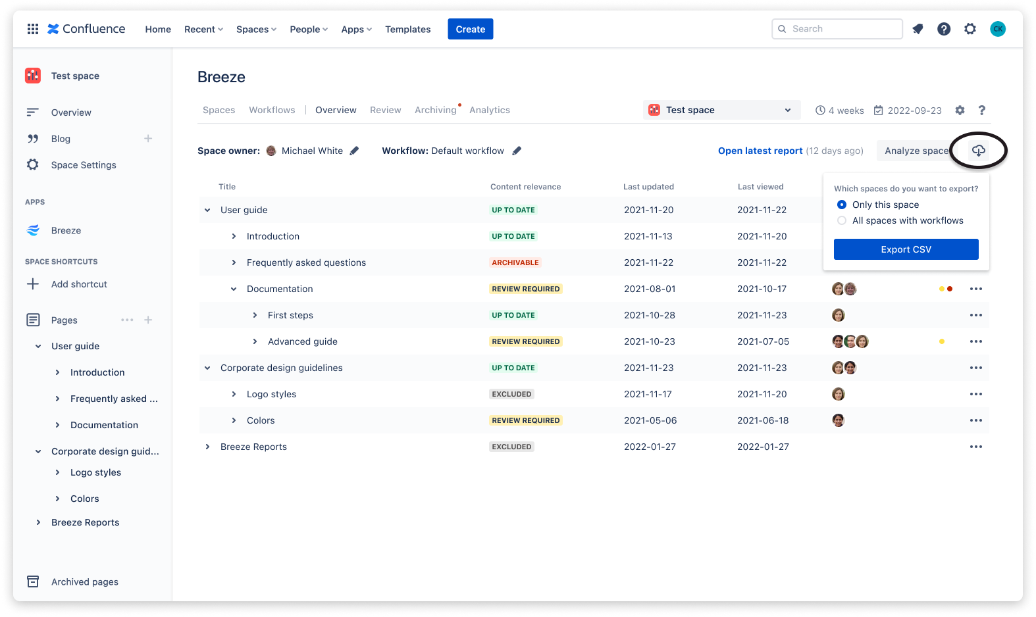The width and height of the screenshot is (1036, 617).
Task: Open Breeze Reports in the sidebar page tree
Action: [86, 522]
